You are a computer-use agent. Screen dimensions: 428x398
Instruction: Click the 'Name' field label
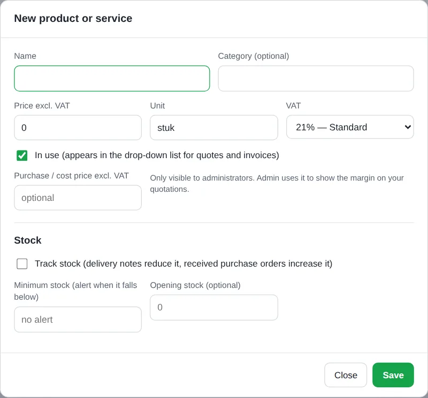tap(25, 56)
